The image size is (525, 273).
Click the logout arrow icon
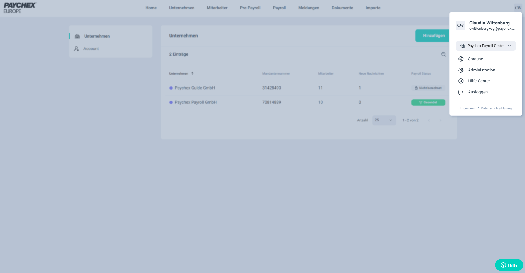[461, 92]
